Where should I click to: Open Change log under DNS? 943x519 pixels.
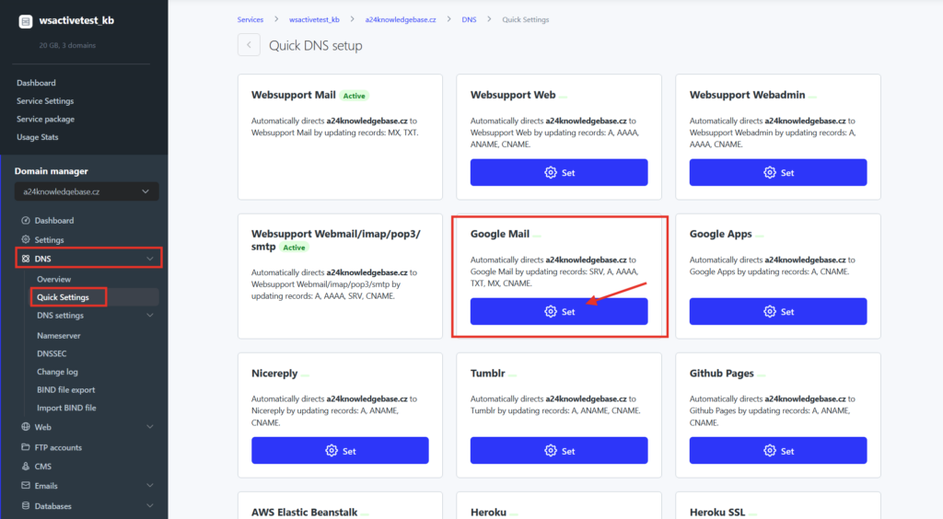(x=57, y=372)
